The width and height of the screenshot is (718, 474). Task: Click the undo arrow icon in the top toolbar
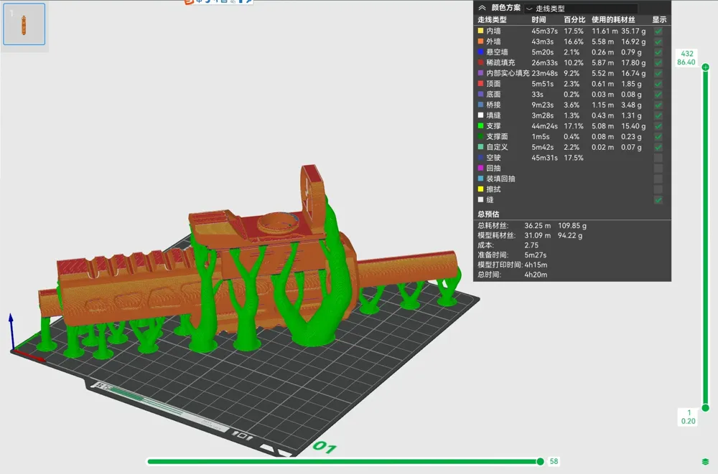pyautogui.click(x=208, y=2)
